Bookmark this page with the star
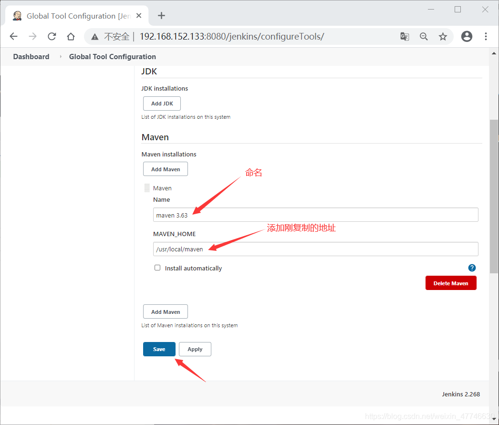This screenshot has width=499, height=425. click(x=443, y=37)
